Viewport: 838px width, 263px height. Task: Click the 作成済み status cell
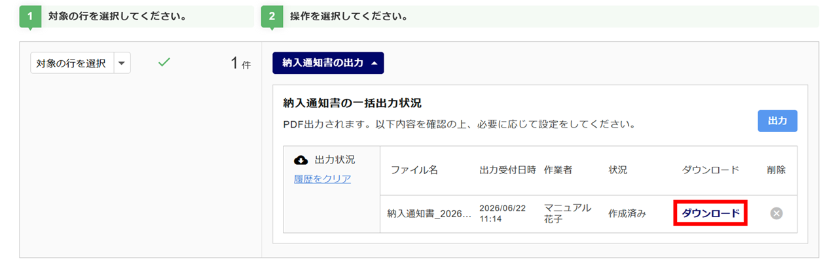pos(627,213)
